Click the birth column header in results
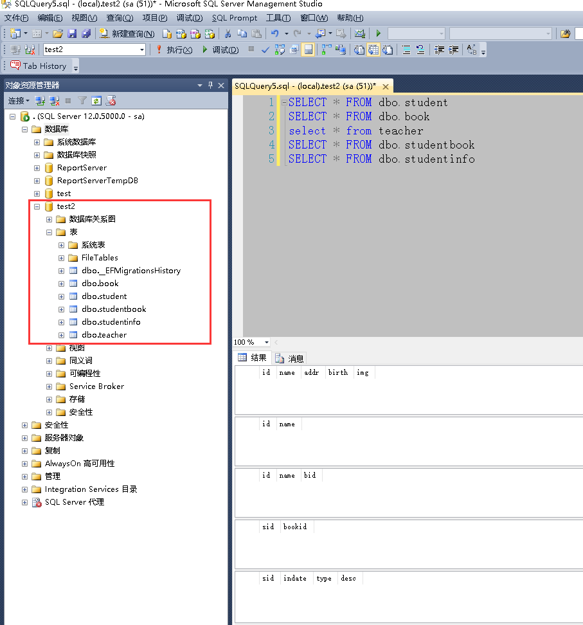The height and width of the screenshot is (625, 583). [338, 373]
